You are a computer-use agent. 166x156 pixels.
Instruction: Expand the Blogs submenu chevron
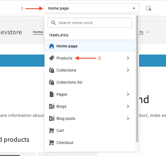click(128, 106)
